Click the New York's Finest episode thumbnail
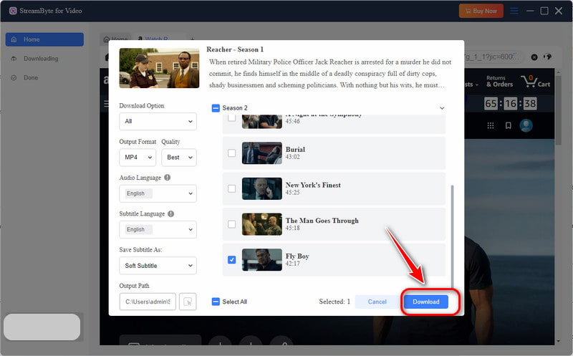The image size is (573, 356). tap(261, 188)
